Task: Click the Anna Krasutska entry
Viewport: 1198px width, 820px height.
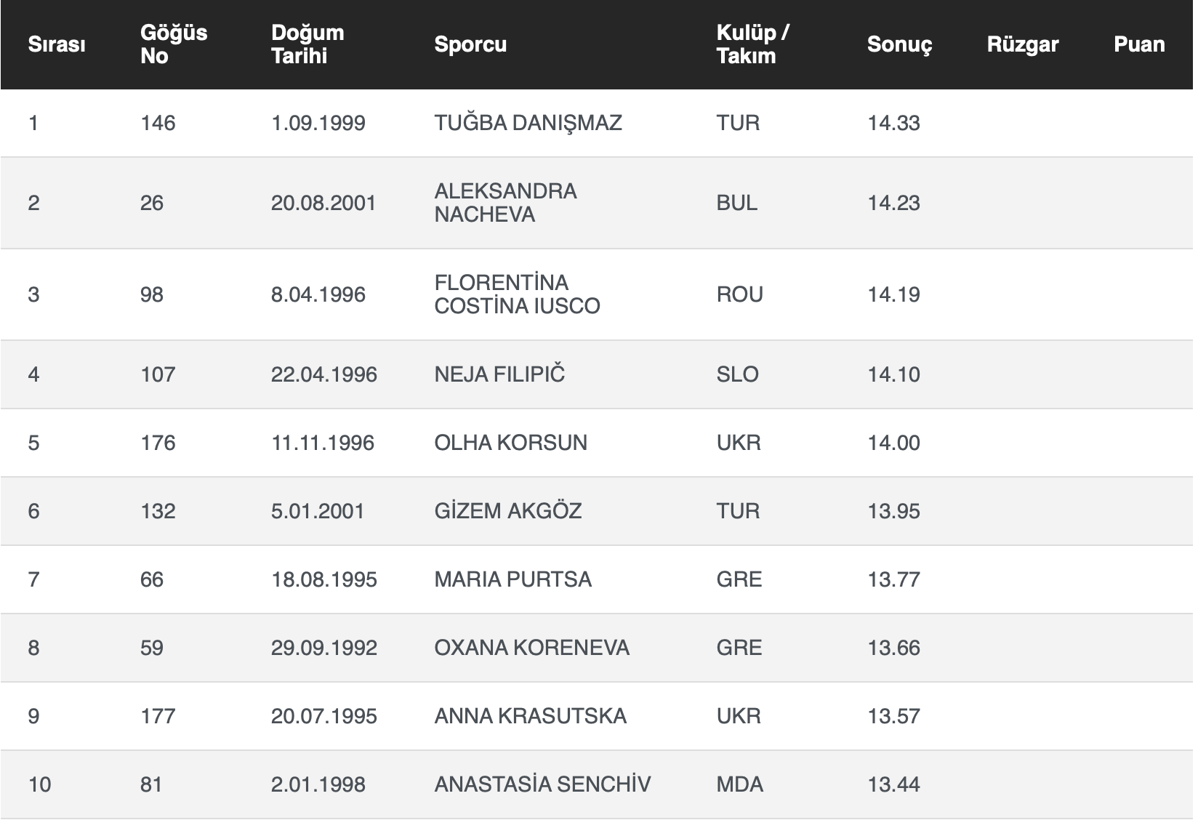Action: click(x=530, y=716)
